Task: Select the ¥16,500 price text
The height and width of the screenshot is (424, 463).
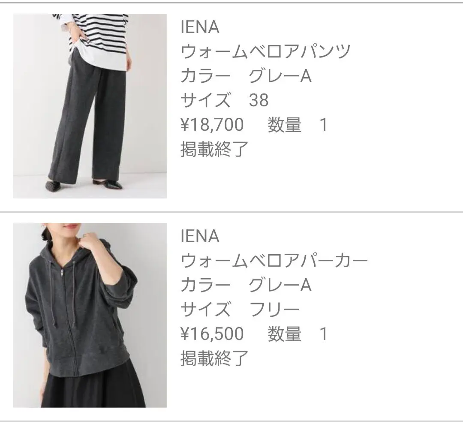Action: tap(212, 334)
